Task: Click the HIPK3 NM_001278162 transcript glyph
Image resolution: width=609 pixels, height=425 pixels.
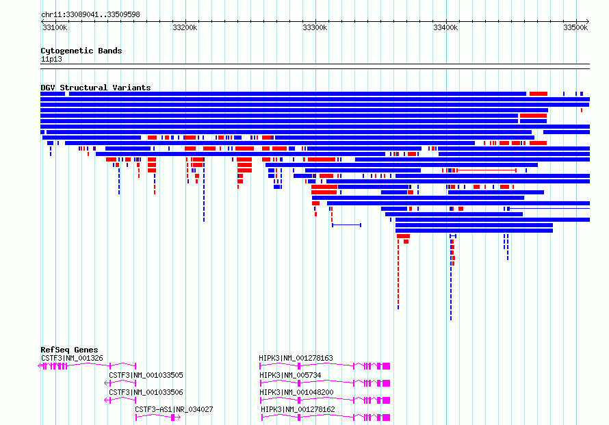Action: point(326,417)
